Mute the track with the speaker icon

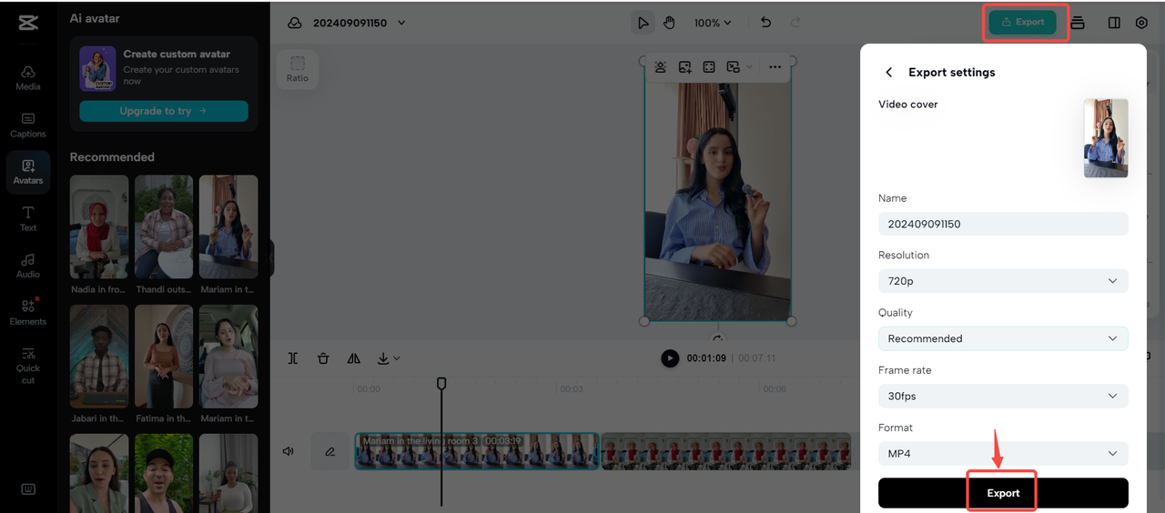click(x=289, y=451)
